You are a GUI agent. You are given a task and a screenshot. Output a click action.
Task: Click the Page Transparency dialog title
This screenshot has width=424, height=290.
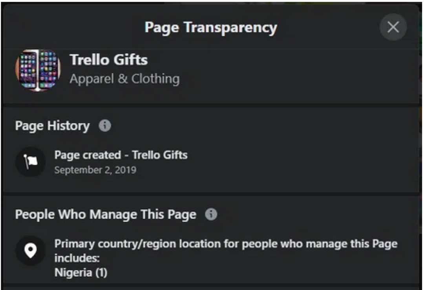point(211,27)
